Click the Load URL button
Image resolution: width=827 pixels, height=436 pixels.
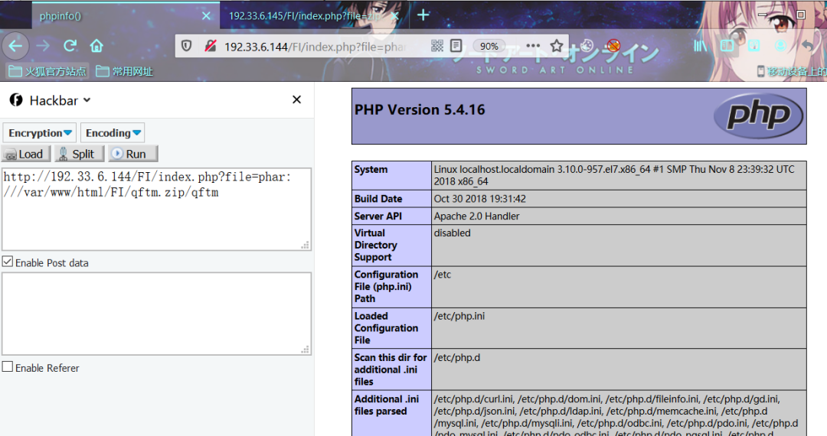[x=26, y=154]
